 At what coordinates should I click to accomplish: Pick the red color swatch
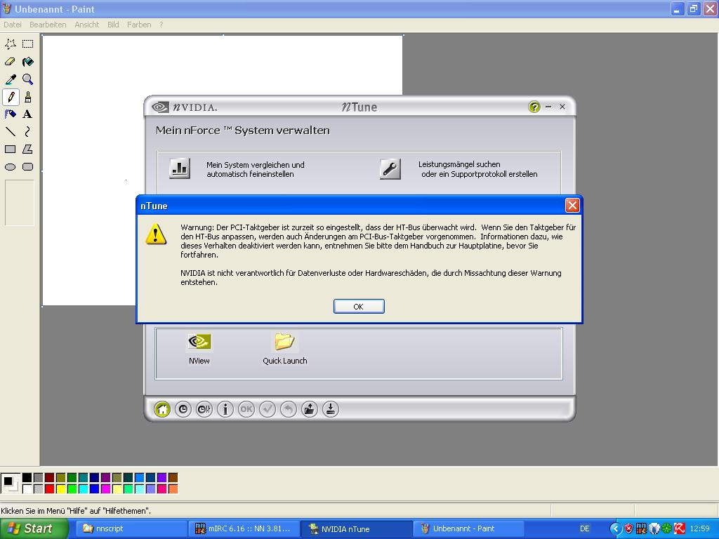coord(50,489)
